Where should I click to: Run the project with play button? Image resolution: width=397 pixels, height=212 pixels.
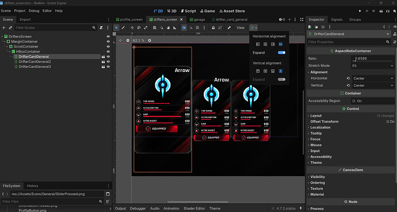pos(360,11)
